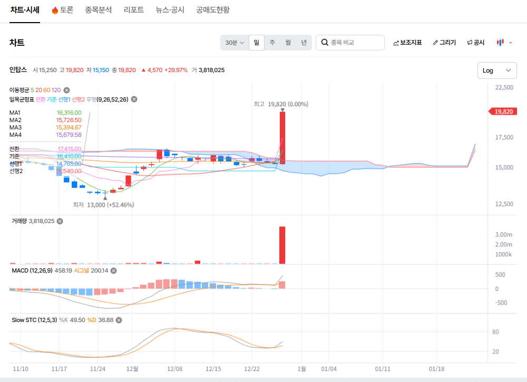Remove the 이동평균 indicator
527x382 pixels.
tap(66, 90)
